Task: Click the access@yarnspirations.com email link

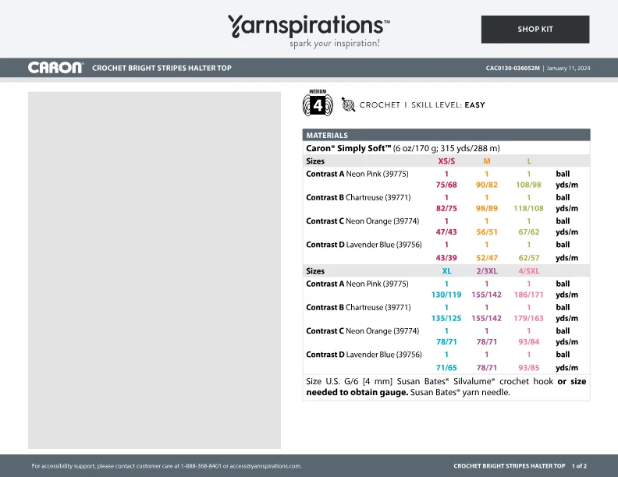Action: (x=265, y=466)
